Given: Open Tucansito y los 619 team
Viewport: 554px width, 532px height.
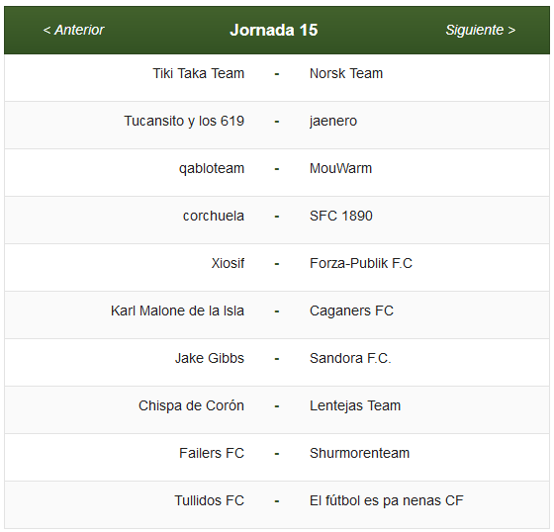Looking at the screenshot, I should (184, 122).
